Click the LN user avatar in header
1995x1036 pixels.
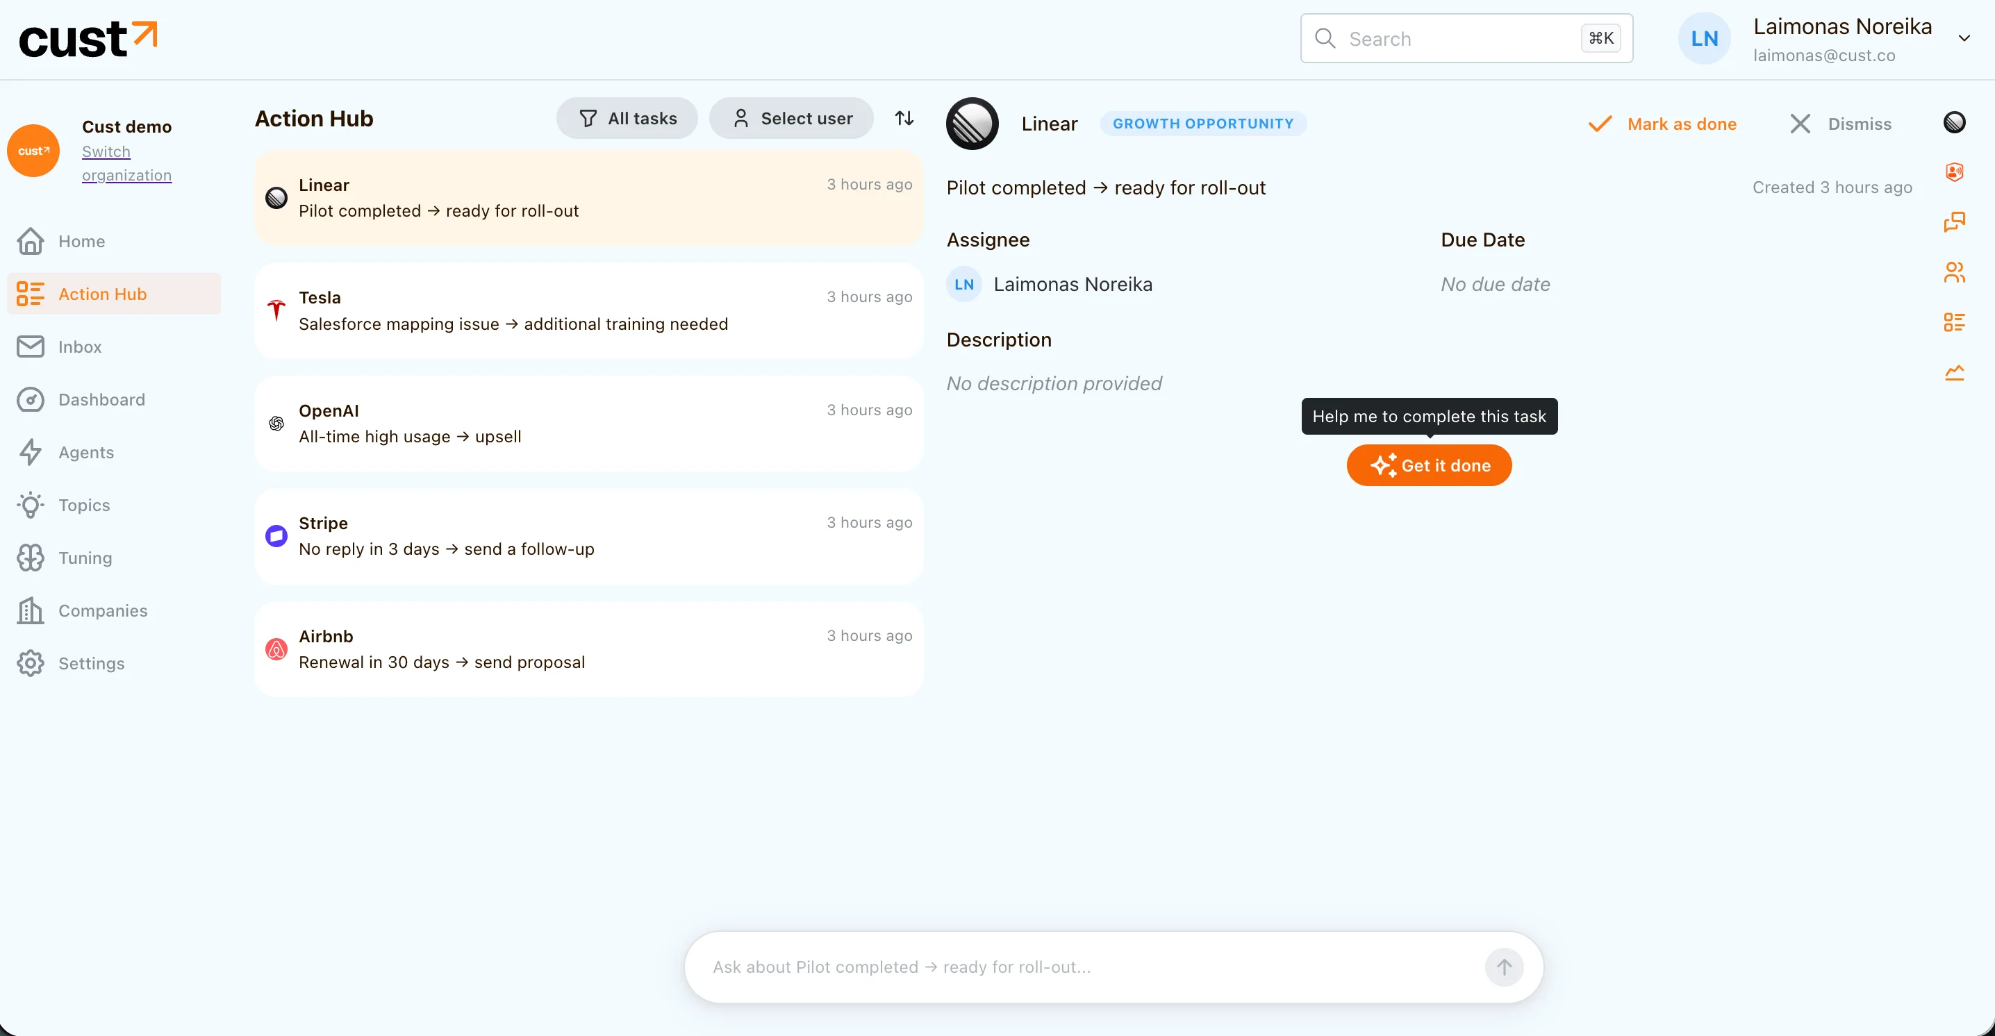(x=1705, y=38)
